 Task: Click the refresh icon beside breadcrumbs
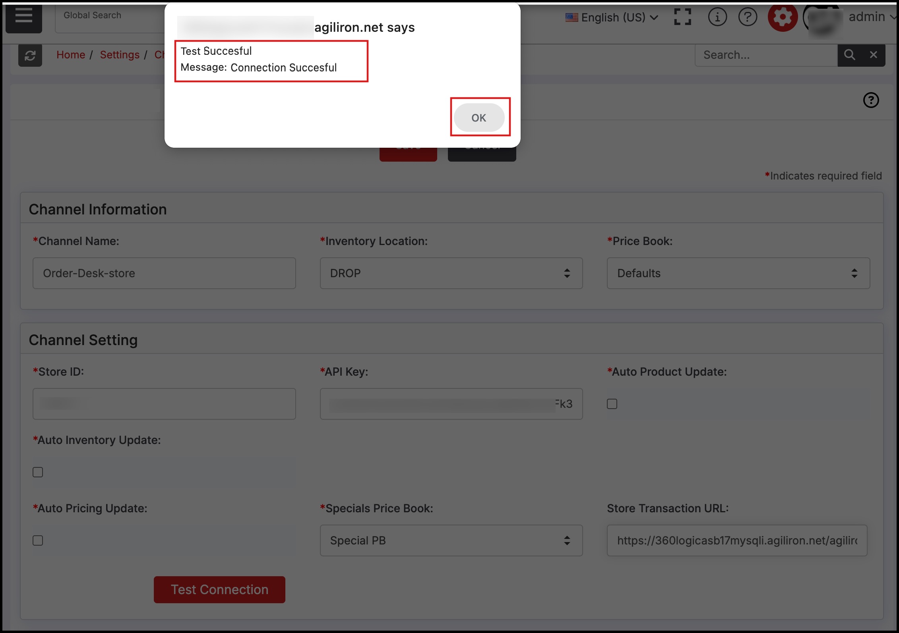30,55
